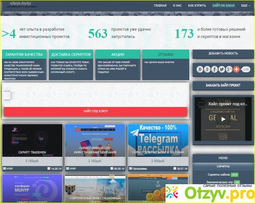This screenshot has width=255, height=203.
Task: Play the Хайп проект video
Action: point(223,119)
